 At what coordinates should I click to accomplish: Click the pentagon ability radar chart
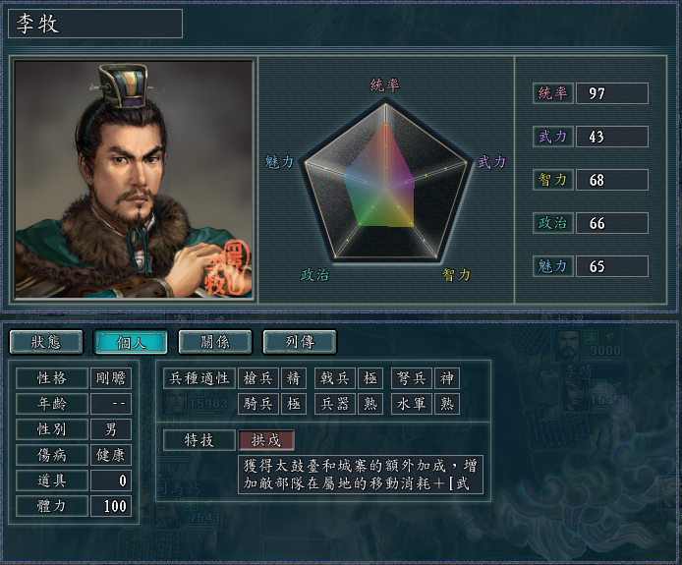pos(386,183)
